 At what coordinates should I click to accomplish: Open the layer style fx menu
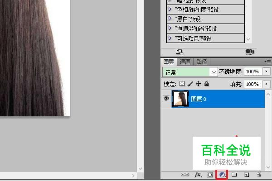pos(198,175)
